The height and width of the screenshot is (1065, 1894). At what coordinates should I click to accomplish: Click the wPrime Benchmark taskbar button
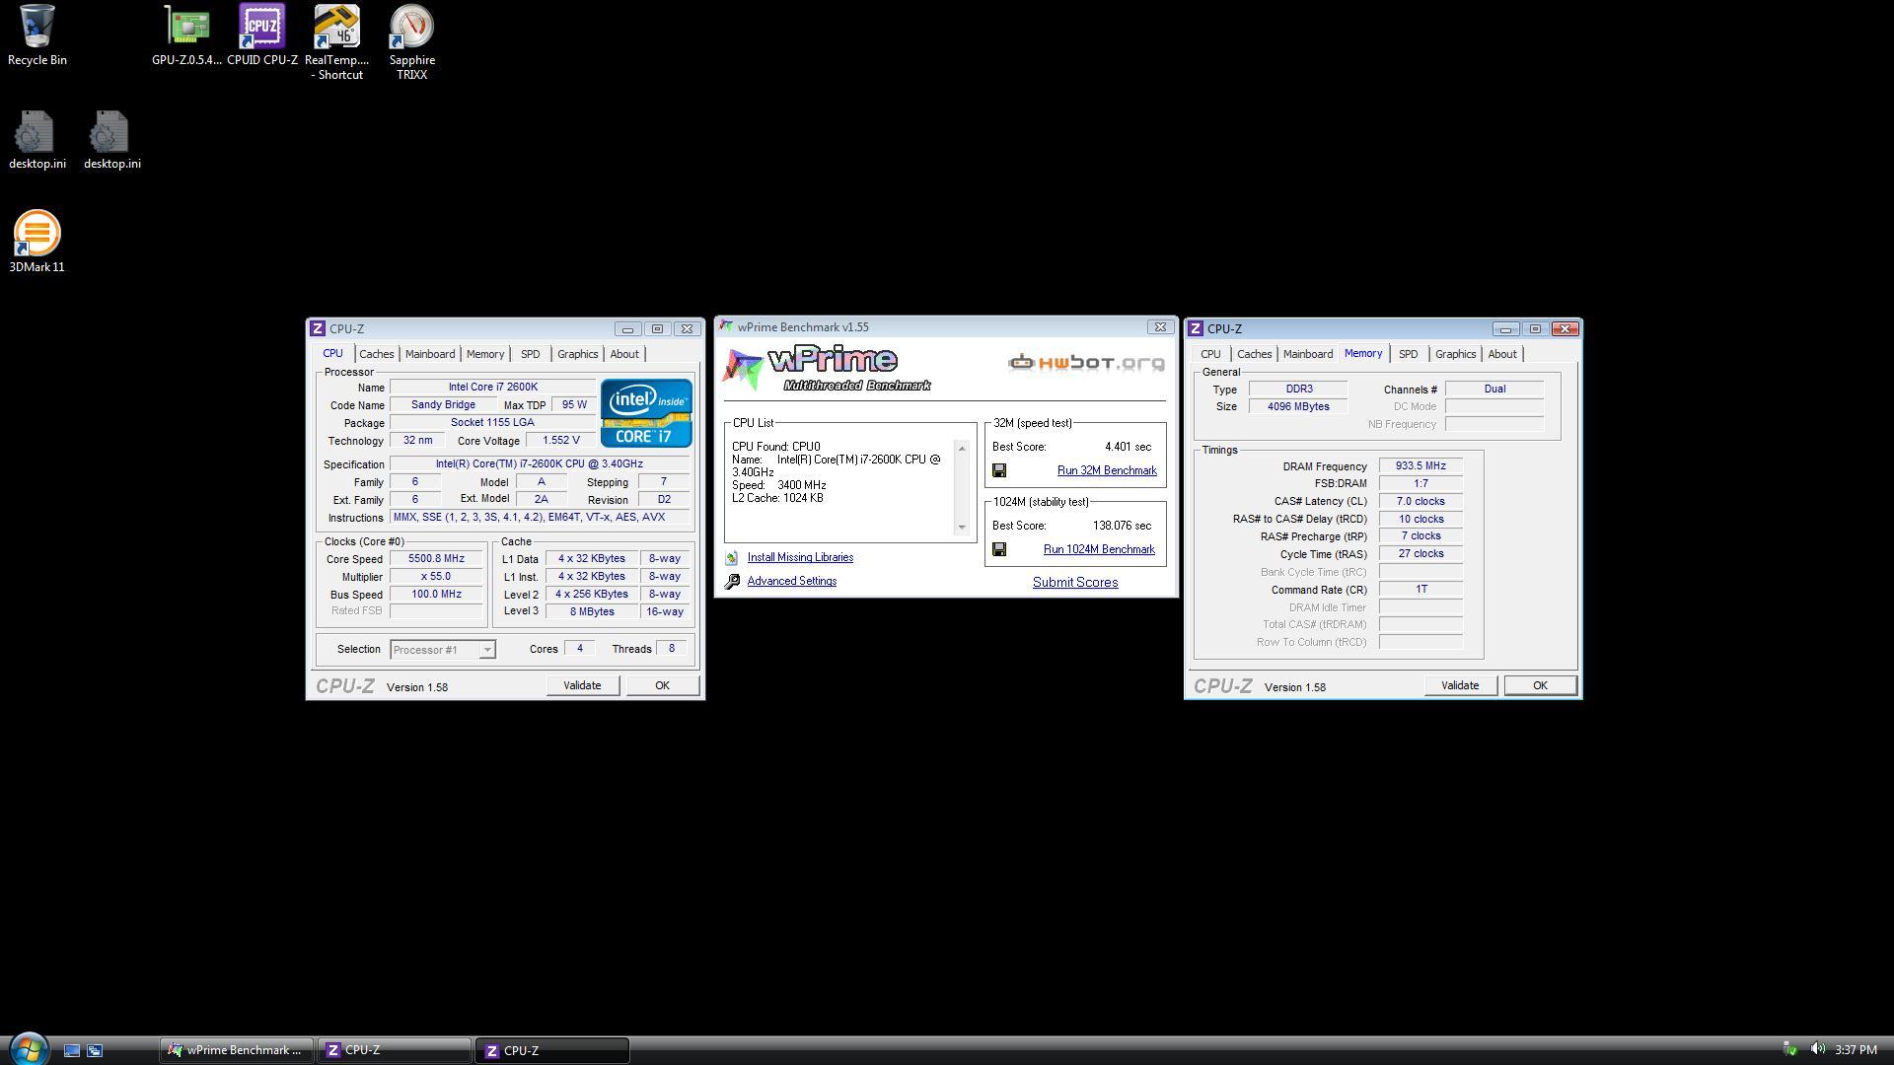point(236,1050)
